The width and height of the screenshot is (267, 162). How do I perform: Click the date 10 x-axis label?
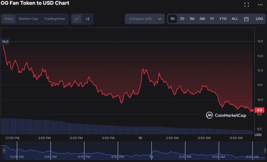[x=140, y=138]
